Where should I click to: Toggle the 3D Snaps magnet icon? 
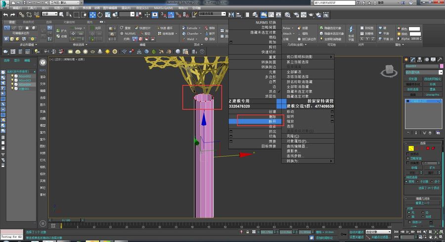[164, 15]
